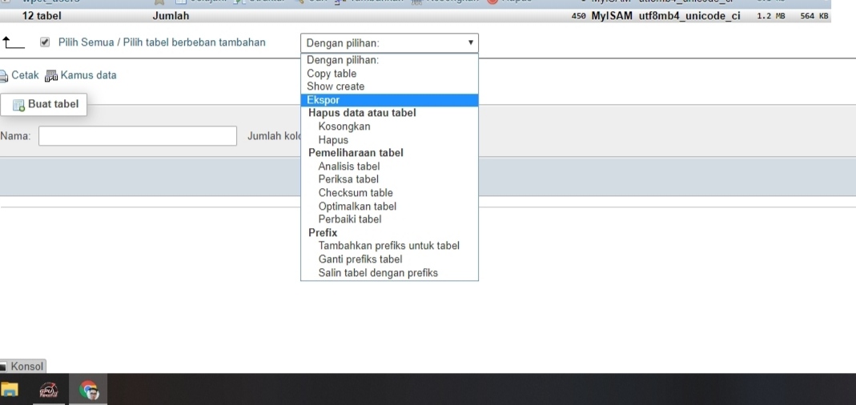Click the printer icon beside Cetak
Image resolution: width=856 pixels, height=405 pixels.
[x=4, y=76]
